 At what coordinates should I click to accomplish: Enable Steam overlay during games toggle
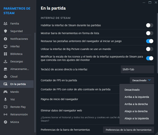click(150, 25)
